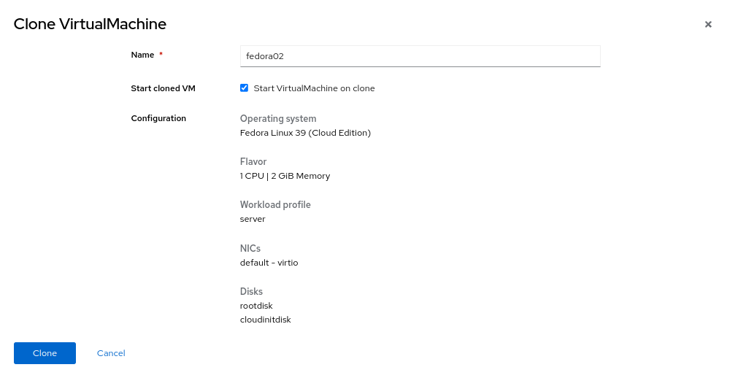Select the Fedora Linux 39 (Cloud Edition) text
Viewport: 730px width, 378px height.
[305, 133]
